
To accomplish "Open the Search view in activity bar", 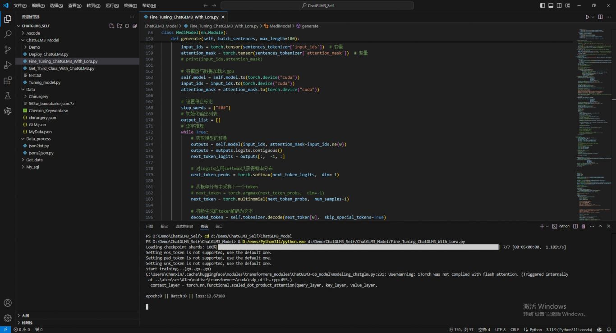I will [x=7, y=34].
